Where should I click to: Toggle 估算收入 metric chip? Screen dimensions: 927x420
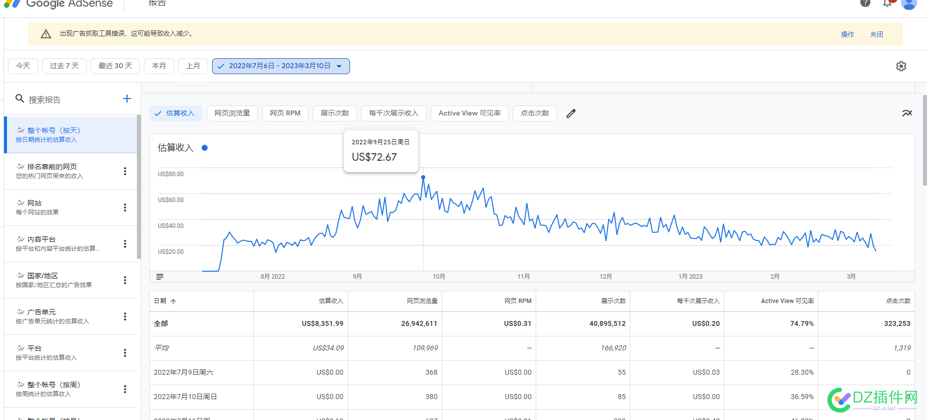[x=176, y=113]
